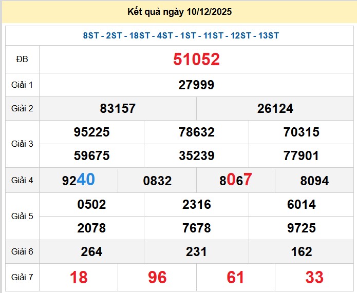357x293 pixels.
Task: Click the Giải 3 number 77901
Action: click(x=301, y=156)
